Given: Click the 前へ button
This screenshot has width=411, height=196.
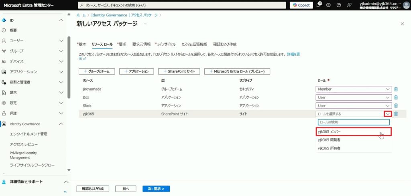Looking at the screenshot, I should [x=126, y=189].
